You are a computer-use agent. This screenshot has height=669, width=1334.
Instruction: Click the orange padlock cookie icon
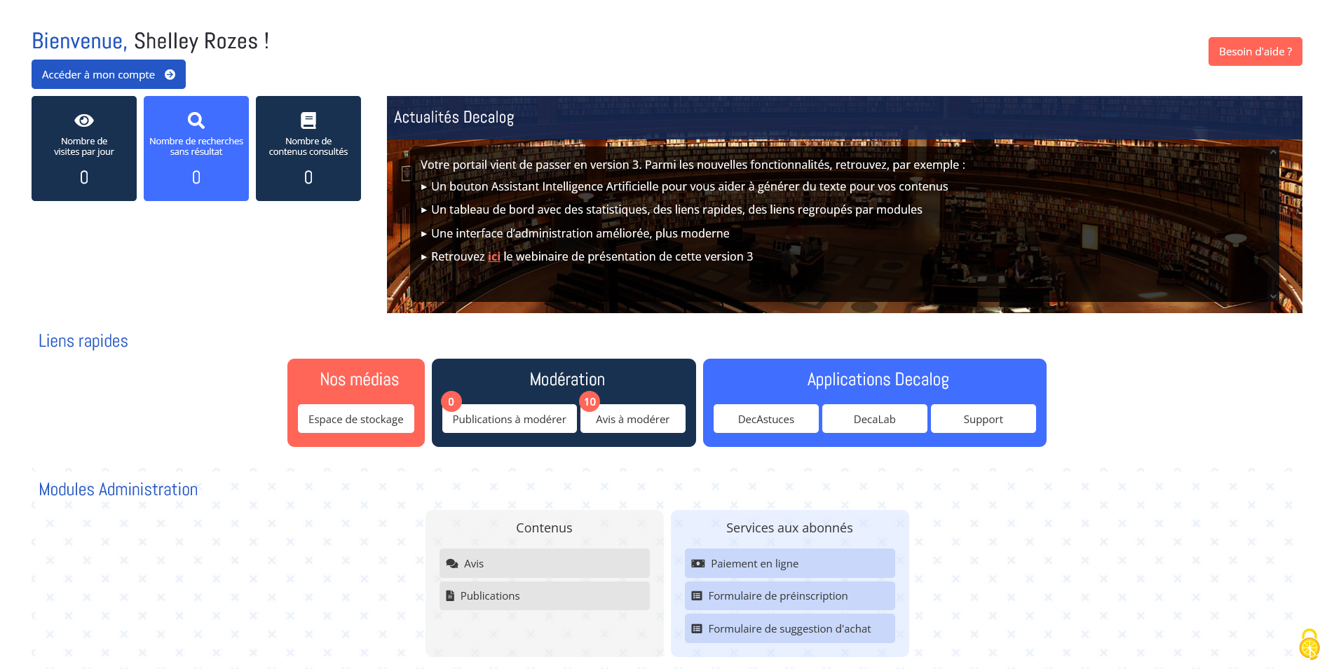coord(1309,644)
